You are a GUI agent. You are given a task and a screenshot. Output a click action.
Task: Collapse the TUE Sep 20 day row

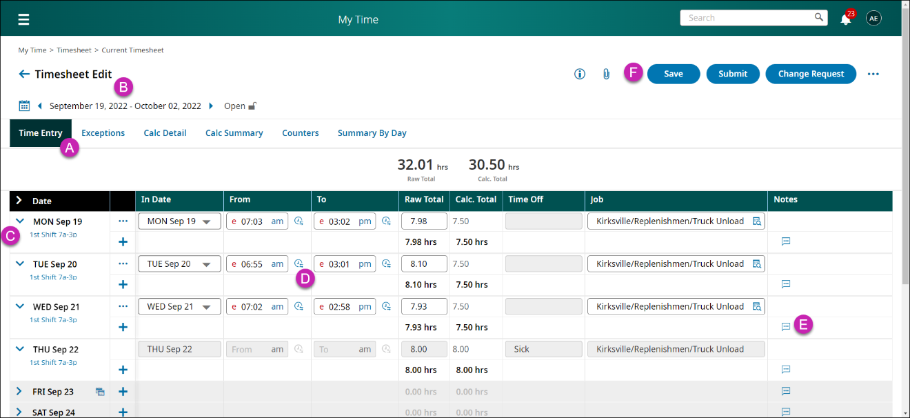[20, 263]
